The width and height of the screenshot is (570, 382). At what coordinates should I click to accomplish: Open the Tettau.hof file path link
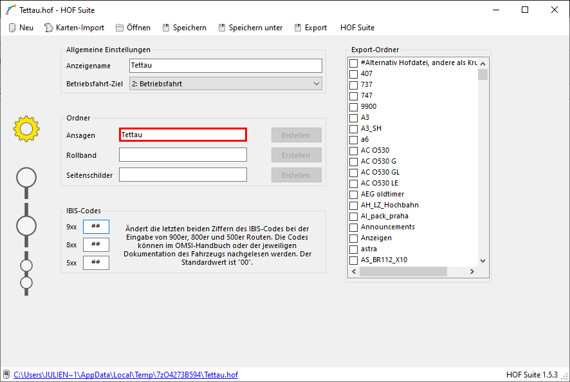click(125, 374)
